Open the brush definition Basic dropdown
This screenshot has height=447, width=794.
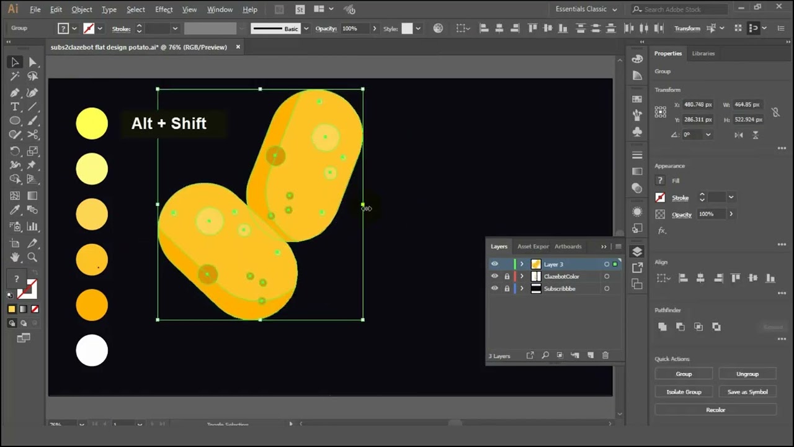306,29
